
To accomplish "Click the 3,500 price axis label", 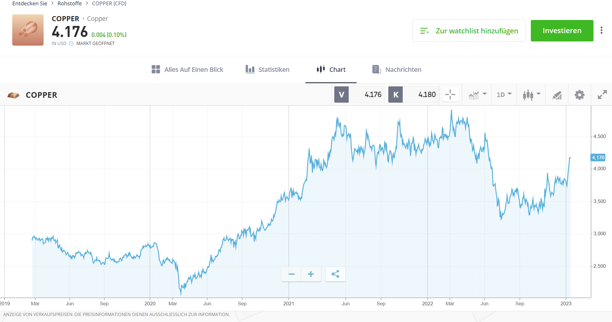I will click(599, 202).
